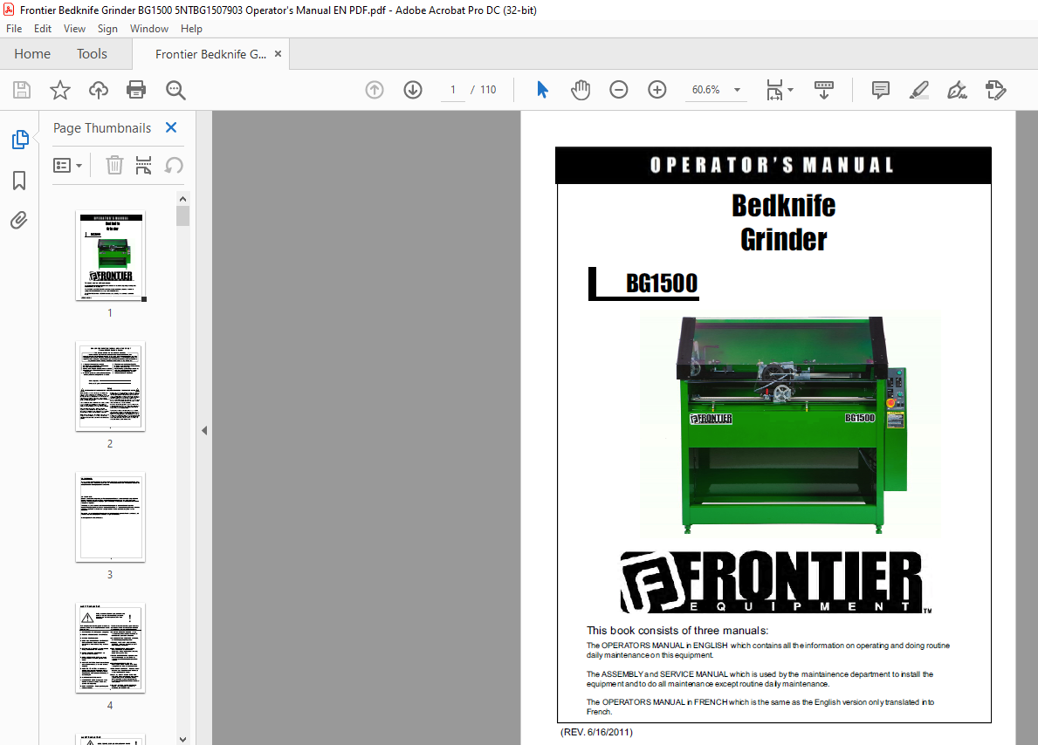Open the Sign menu

(x=107, y=29)
